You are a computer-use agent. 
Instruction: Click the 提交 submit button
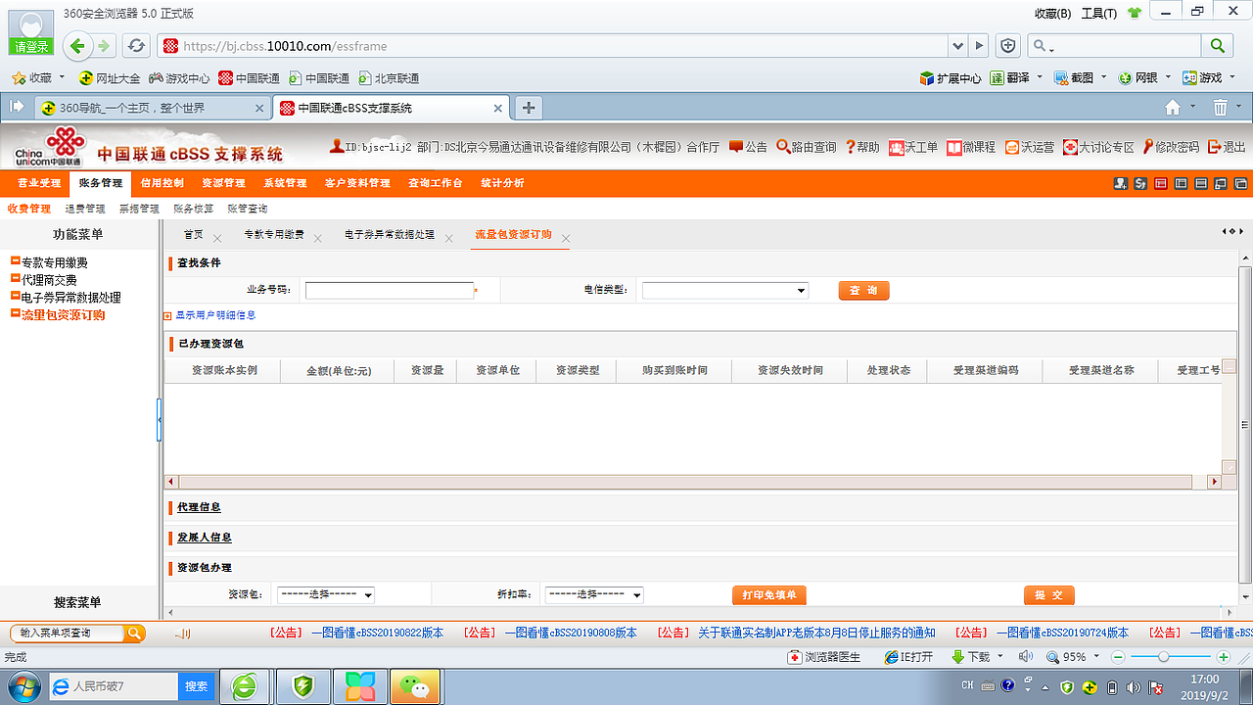[x=1049, y=595]
